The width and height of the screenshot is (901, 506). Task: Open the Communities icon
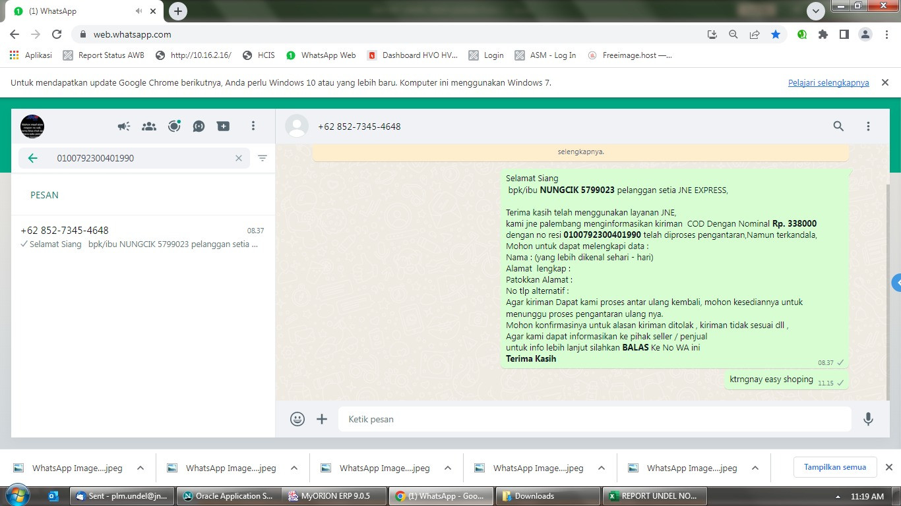pos(149,126)
